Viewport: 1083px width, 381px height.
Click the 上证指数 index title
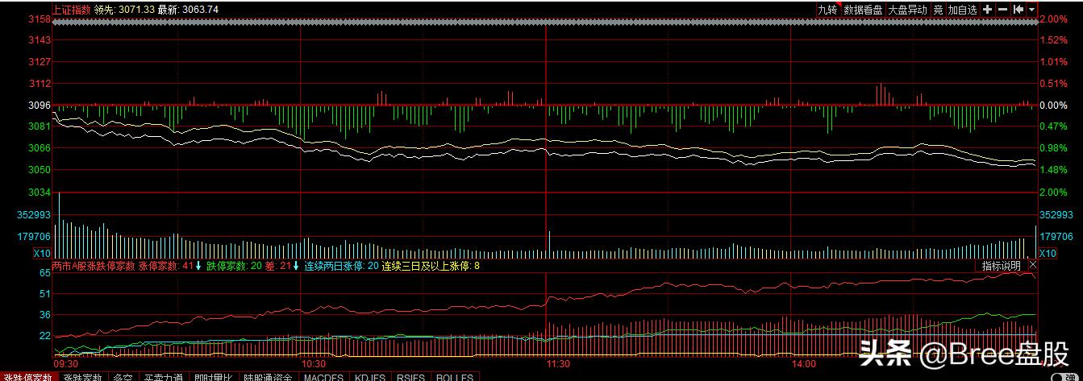click(x=71, y=10)
